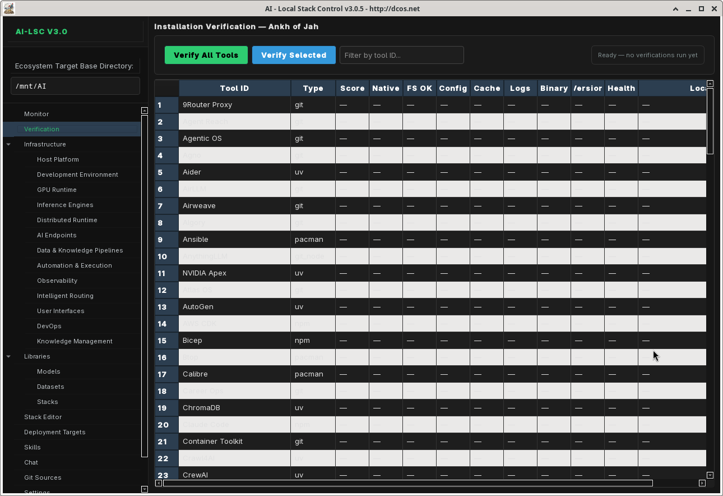Open Intelligent Routing section
Viewport: 723px width, 496px height.
coord(65,296)
